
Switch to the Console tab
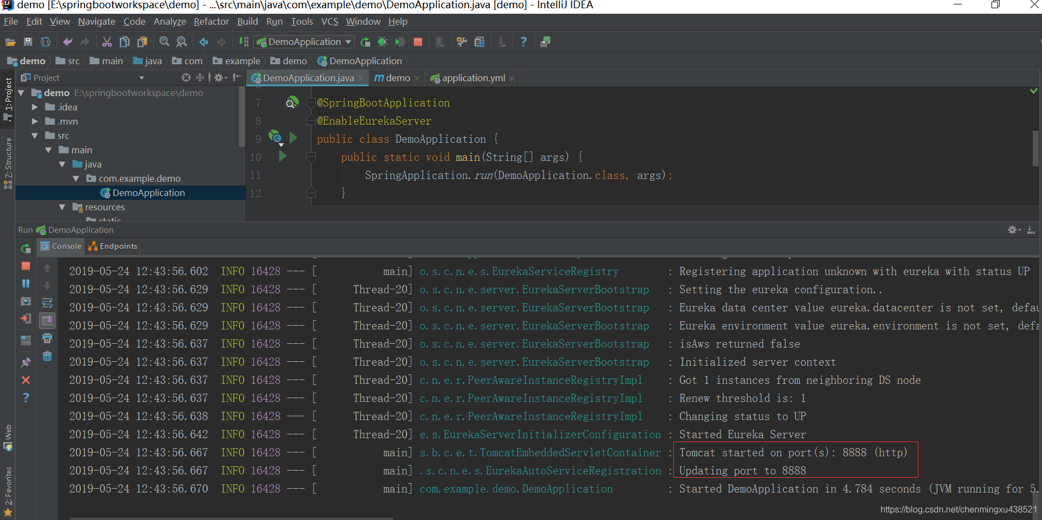tap(61, 246)
